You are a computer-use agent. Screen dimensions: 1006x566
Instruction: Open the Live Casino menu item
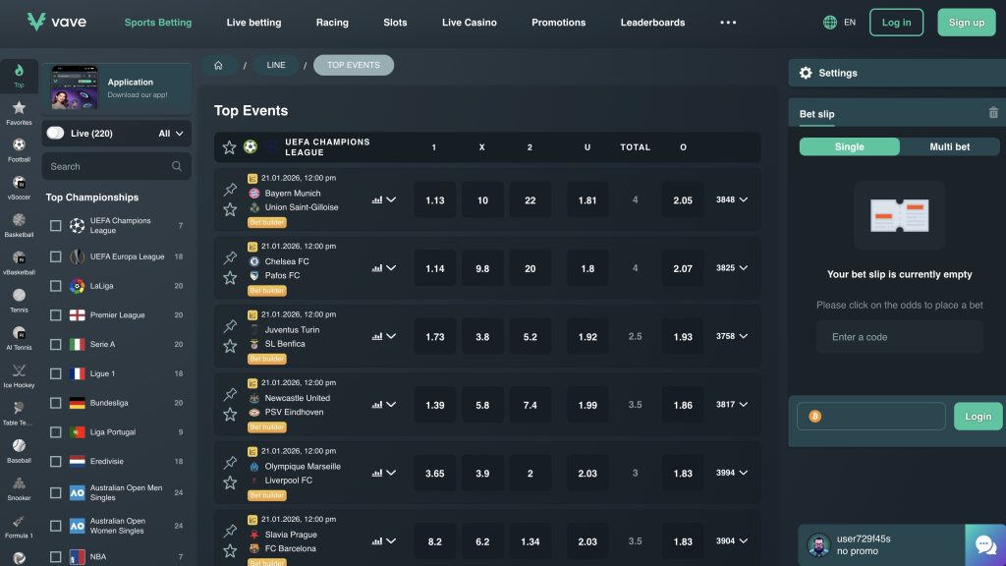pyautogui.click(x=469, y=22)
